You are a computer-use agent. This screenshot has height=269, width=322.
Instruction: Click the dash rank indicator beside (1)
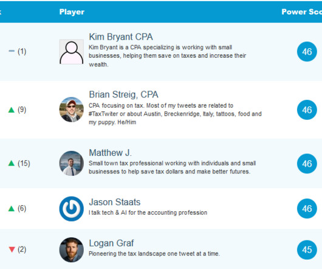click(12, 51)
